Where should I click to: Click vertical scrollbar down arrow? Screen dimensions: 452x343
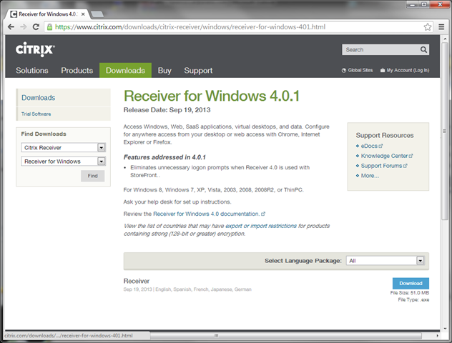coord(445,329)
